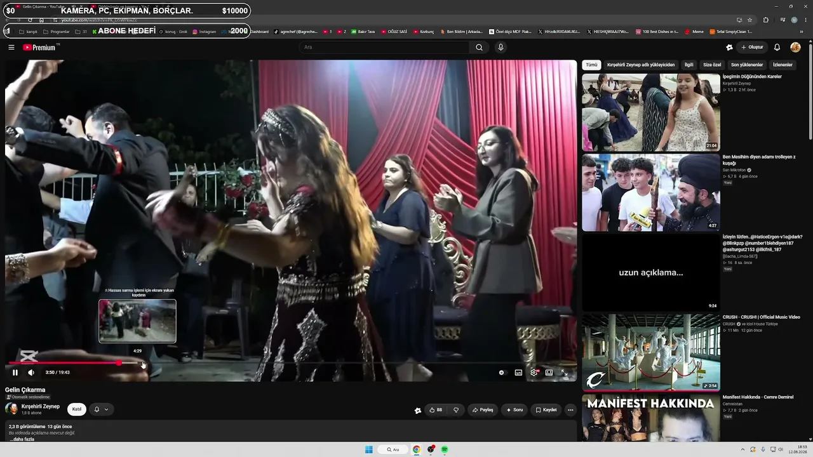Click the Oluştur create button
Image resolution: width=813 pixels, height=457 pixels.
tap(751, 47)
